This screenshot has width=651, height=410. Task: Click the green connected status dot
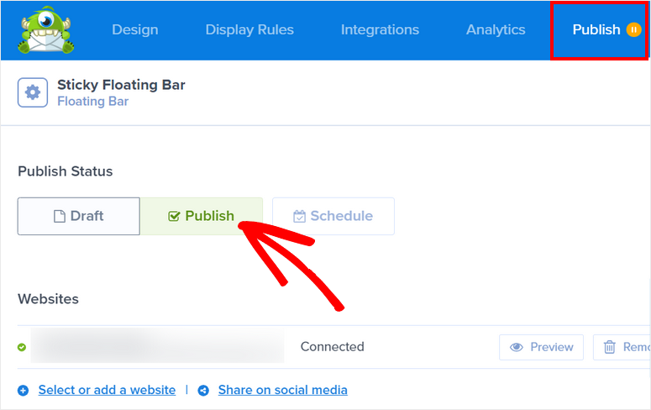[22, 347]
